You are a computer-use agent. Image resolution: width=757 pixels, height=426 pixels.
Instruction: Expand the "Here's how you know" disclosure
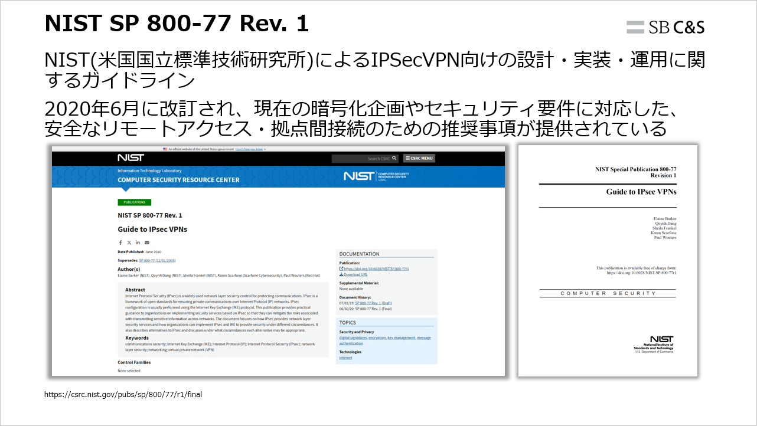pos(249,149)
